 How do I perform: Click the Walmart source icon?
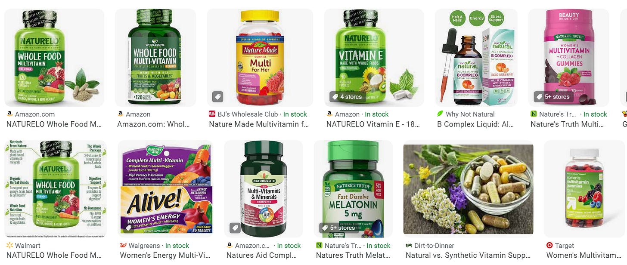[x=9, y=246]
